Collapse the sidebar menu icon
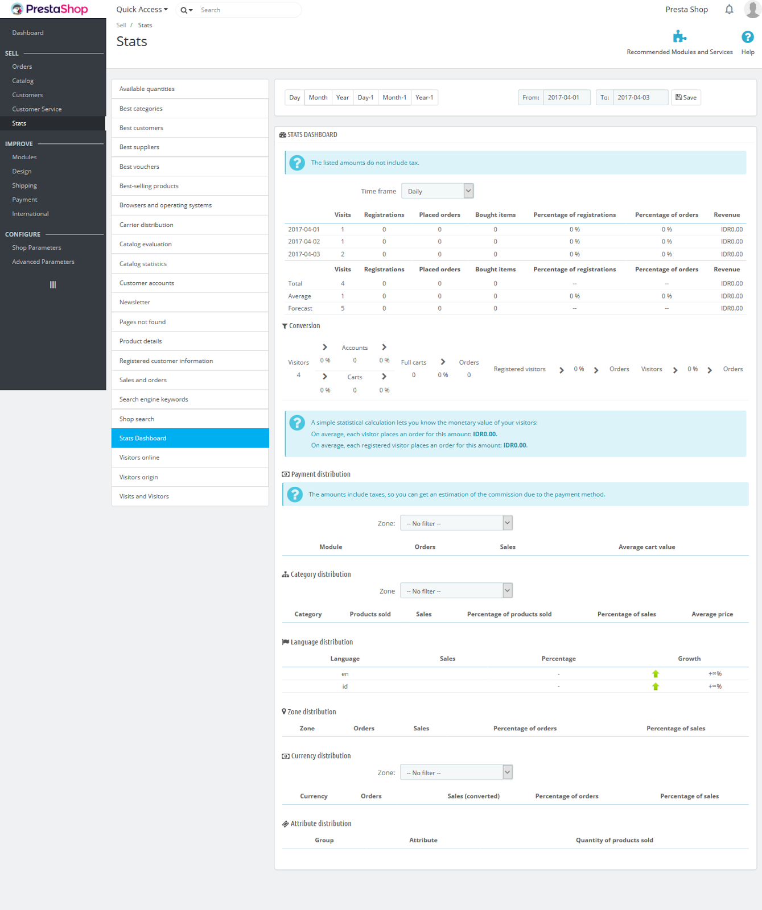The height and width of the screenshot is (910, 762). tap(53, 285)
